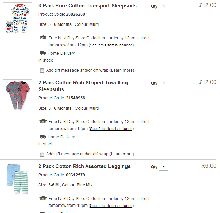Tick gift wrap checkbox for Transport Sleepsuits
Viewport: 220px width, 213px height.
coord(42,71)
